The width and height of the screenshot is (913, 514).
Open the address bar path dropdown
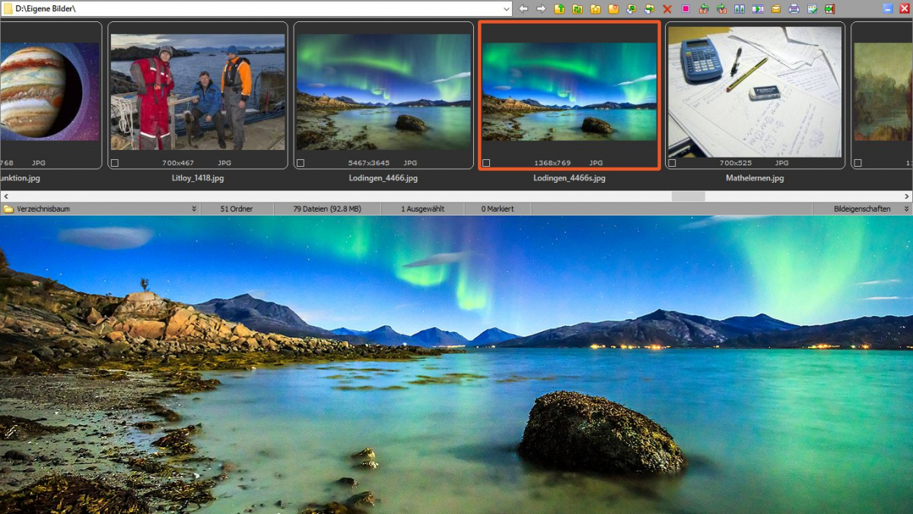click(x=507, y=9)
